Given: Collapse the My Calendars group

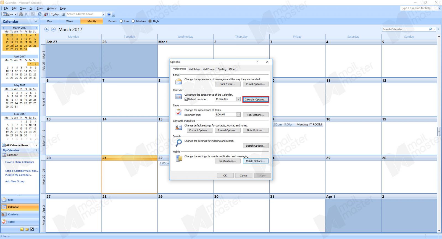Looking at the screenshot, I should [36, 150].
